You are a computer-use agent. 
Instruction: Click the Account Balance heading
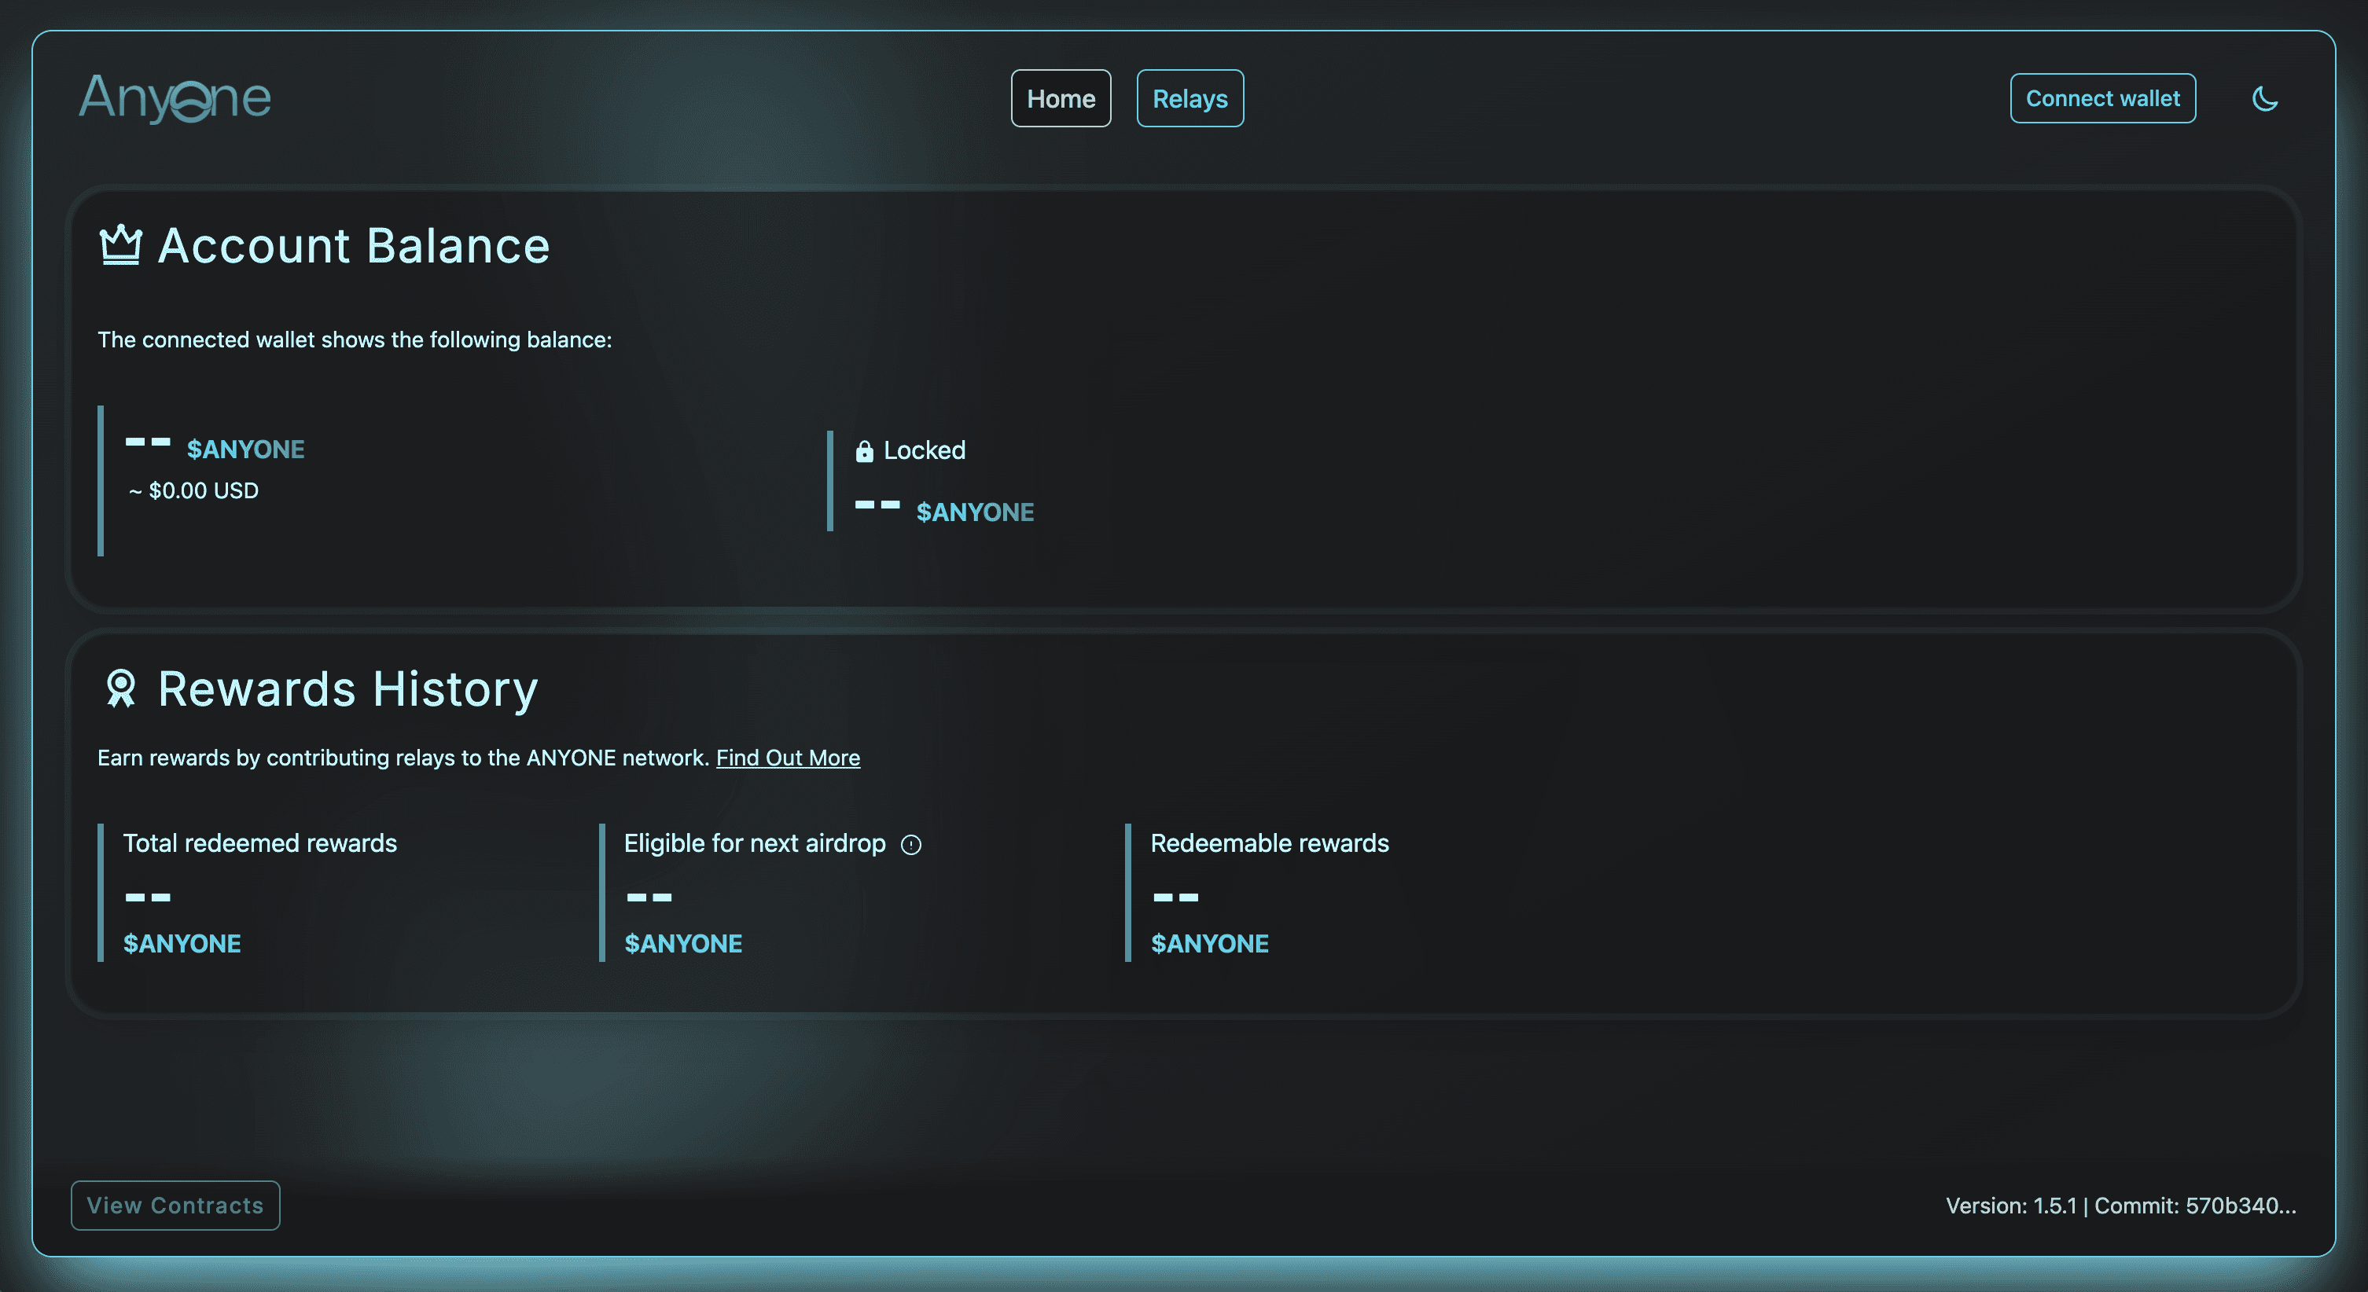point(354,246)
